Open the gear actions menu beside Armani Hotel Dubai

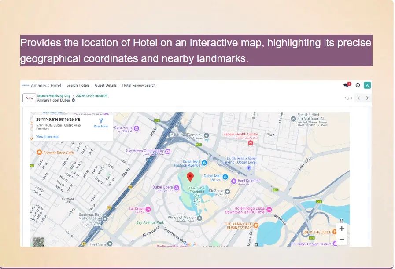pos(74,100)
